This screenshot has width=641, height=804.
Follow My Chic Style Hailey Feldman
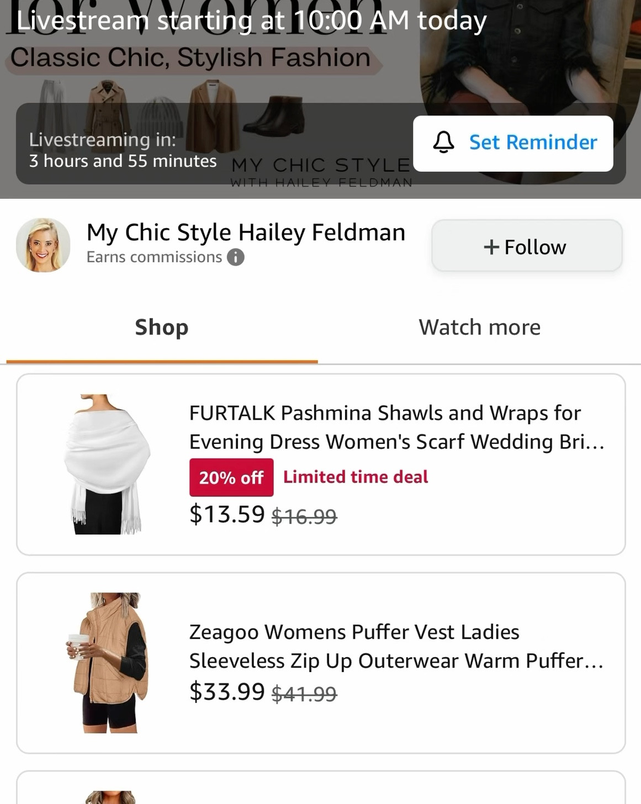526,246
